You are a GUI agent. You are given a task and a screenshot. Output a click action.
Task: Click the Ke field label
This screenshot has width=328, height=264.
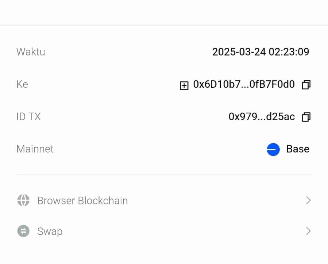(x=22, y=84)
